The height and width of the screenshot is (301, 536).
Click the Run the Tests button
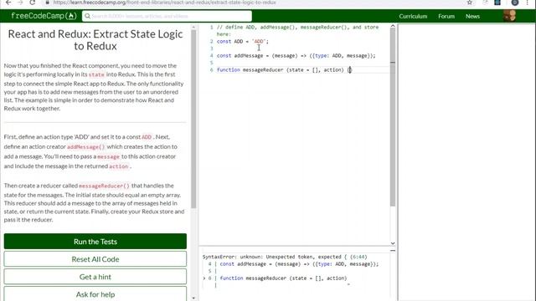pos(95,242)
